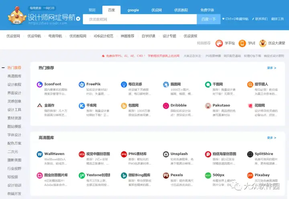Select the 优设网 search tab

click(x=157, y=10)
